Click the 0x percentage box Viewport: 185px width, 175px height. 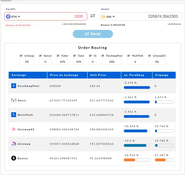93,62
